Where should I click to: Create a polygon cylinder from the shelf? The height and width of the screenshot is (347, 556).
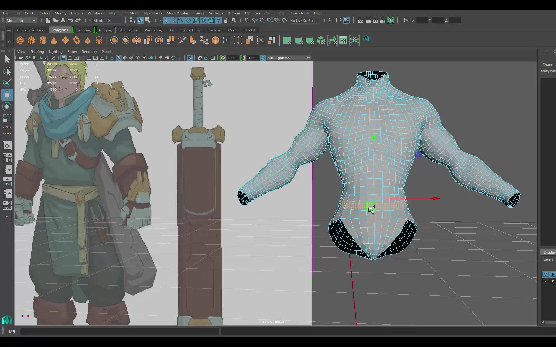point(43,40)
